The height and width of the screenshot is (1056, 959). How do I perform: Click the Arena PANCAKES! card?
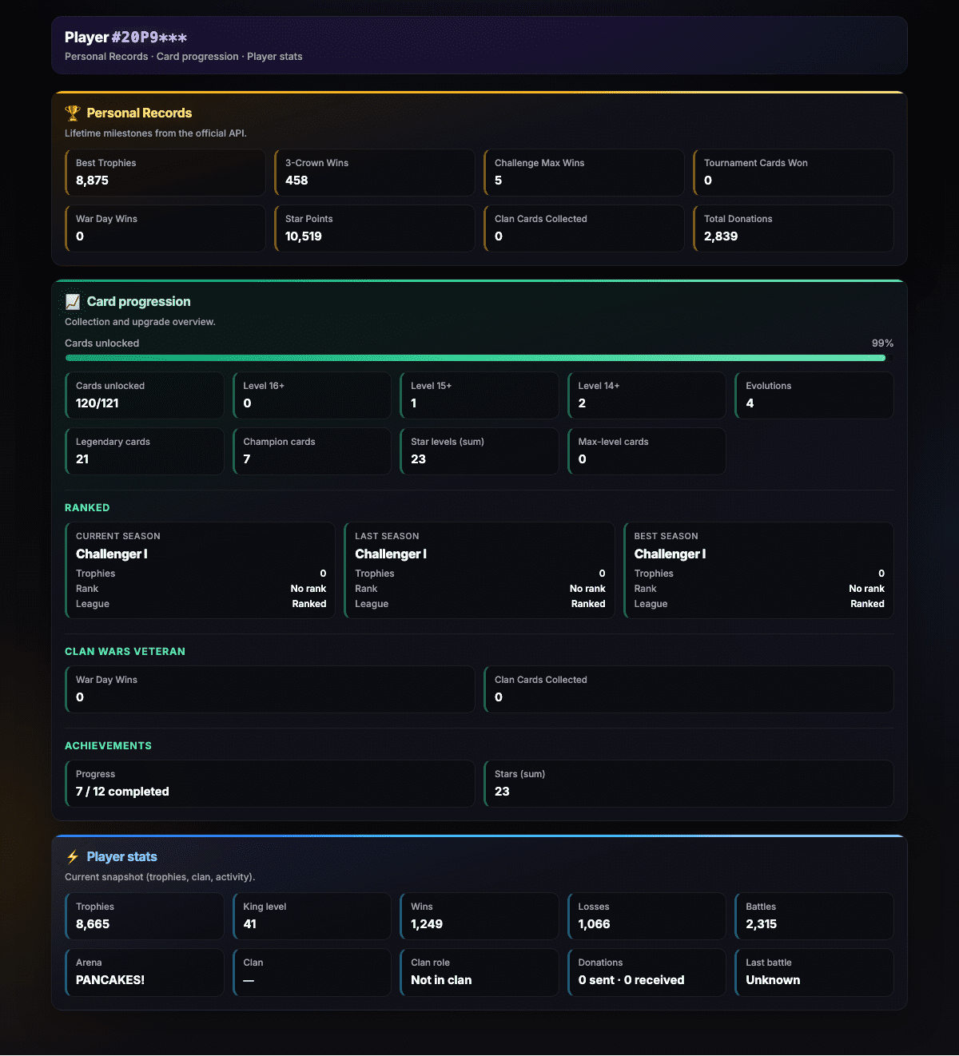coord(145,972)
